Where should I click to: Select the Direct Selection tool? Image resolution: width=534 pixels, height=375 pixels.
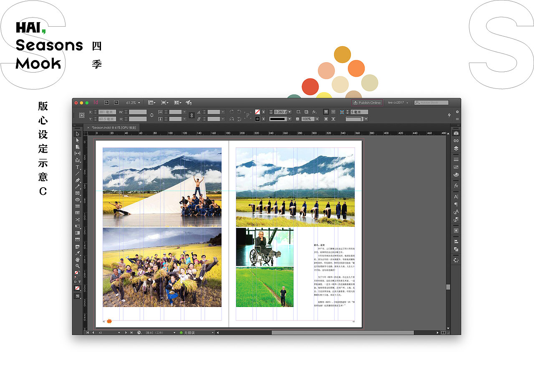click(78, 141)
